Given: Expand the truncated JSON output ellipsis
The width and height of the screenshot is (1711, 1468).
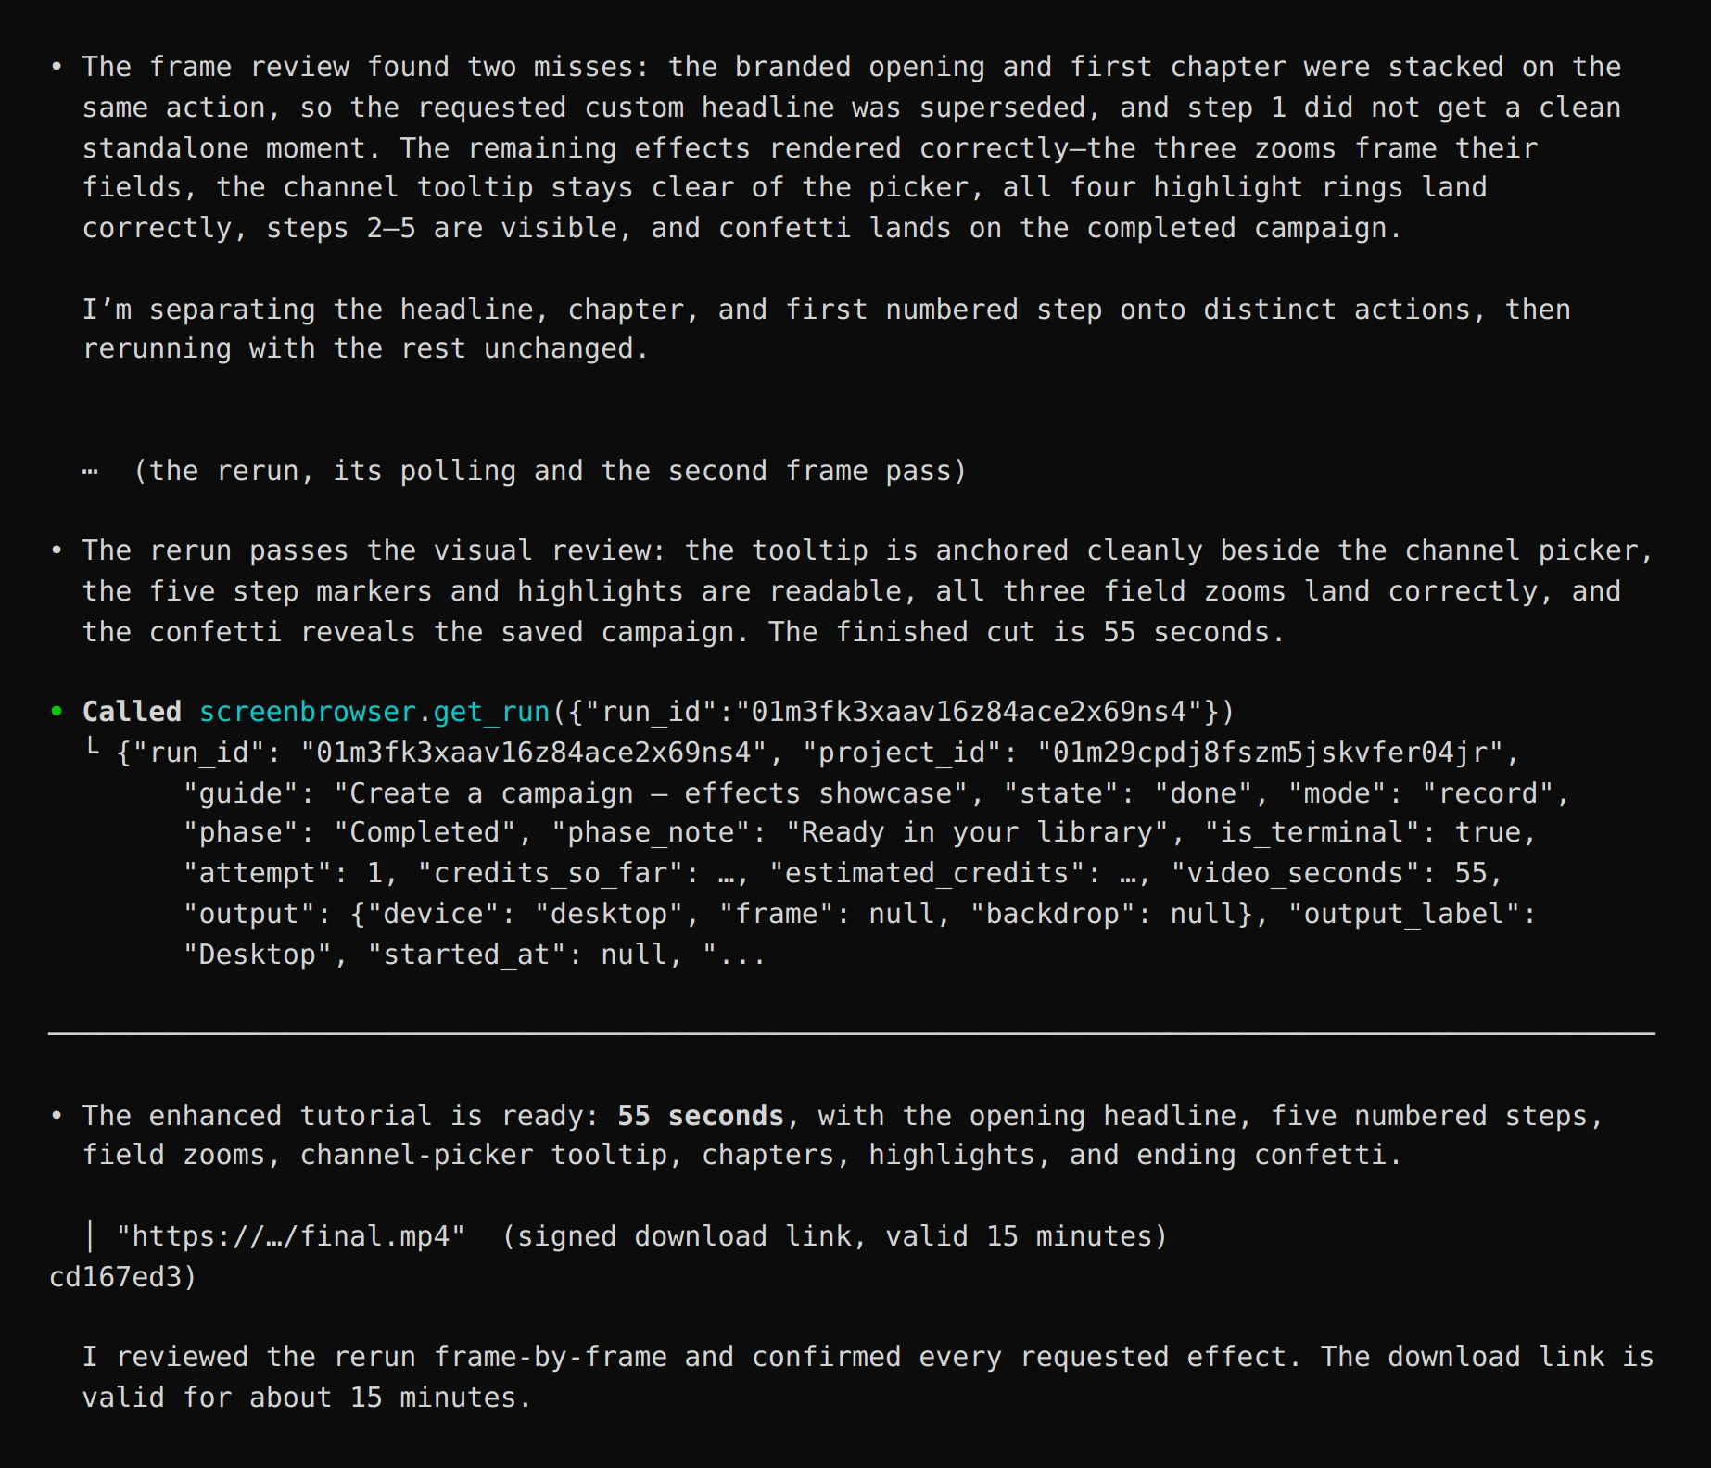Looking at the screenshot, I should pos(742,955).
